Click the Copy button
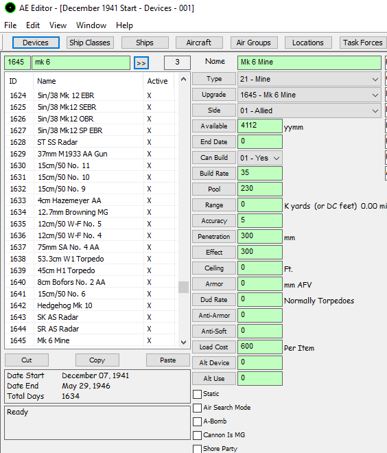387x453 pixels. pyautogui.click(x=97, y=360)
